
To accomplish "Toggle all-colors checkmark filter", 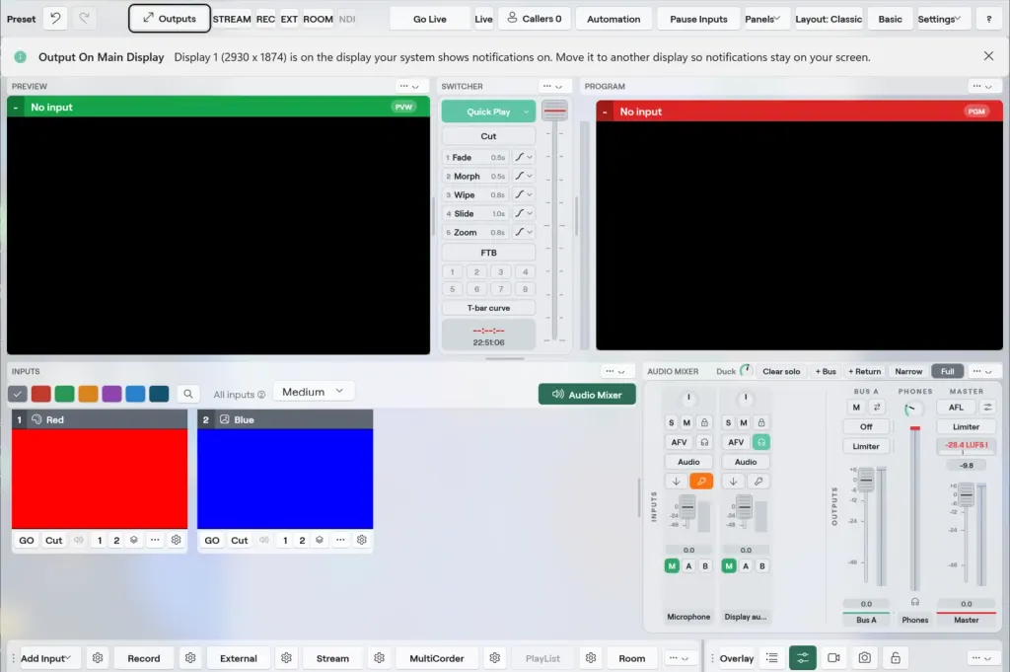I will pos(18,394).
